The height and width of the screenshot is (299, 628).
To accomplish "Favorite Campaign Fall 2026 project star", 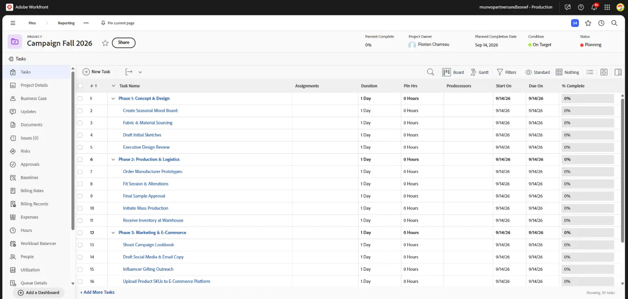I will click(x=105, y=43).
